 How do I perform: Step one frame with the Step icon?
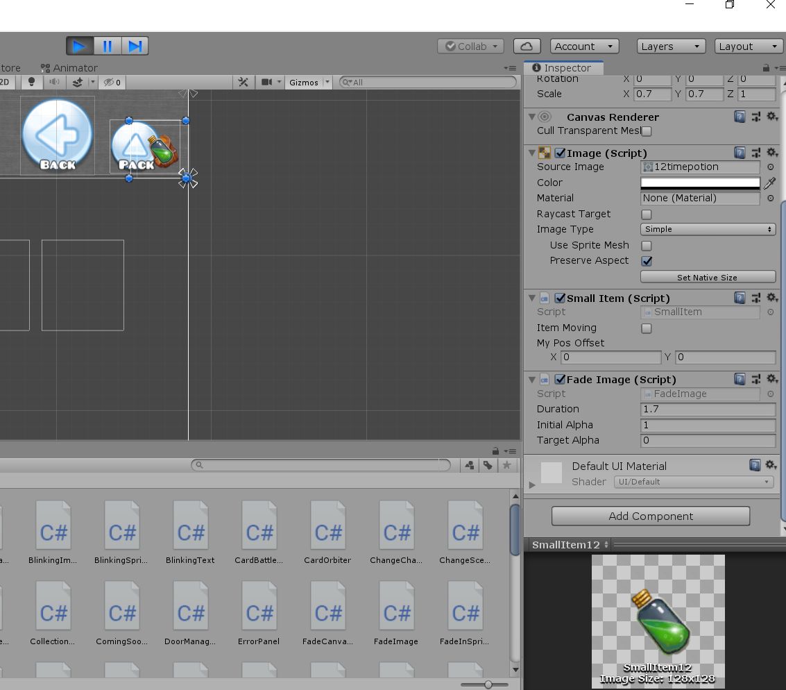[x=135, y=46]
